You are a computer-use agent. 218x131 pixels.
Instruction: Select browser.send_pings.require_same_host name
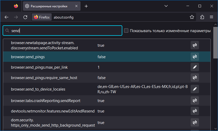[x=44, y=78]
